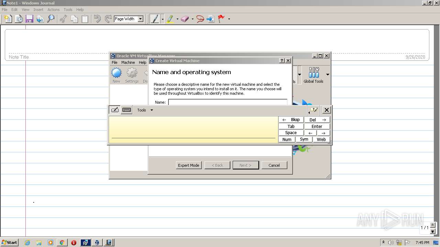440x247 pixels.
Task: Open Opera from the taskbar
Action: coord(74,243)
